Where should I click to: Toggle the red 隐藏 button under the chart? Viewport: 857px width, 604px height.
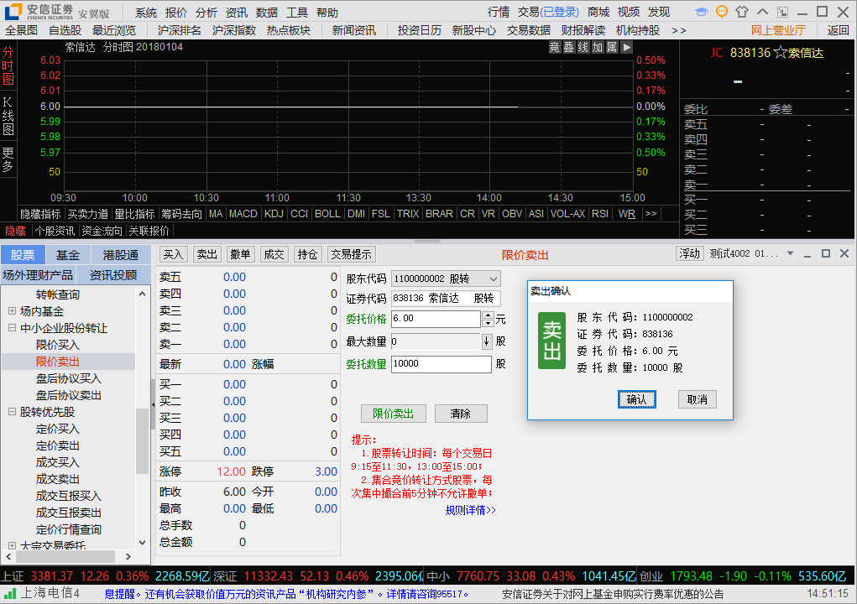point(15,231)
